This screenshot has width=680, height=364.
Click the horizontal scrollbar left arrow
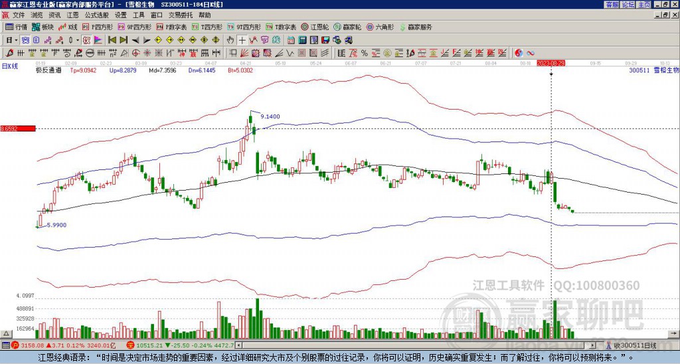point(238,345)
